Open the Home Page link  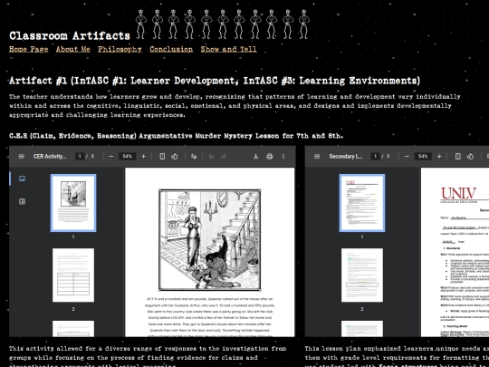(x=28, y=49)
